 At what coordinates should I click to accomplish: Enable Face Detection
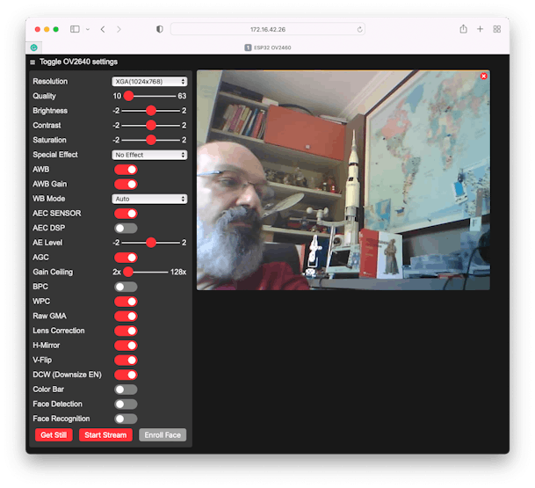(x=126, y=404)
